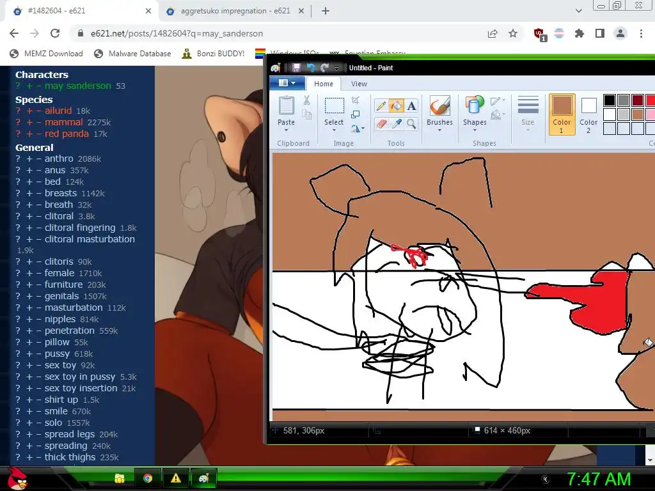Select the Eraser tool in Paint
655x491 pixels.
coord(381,123)
